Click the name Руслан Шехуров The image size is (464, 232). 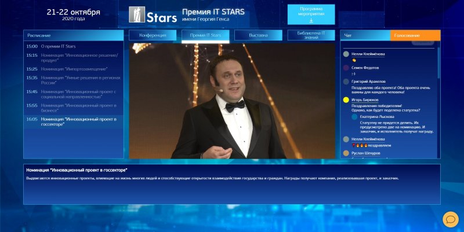pos(366,153)
